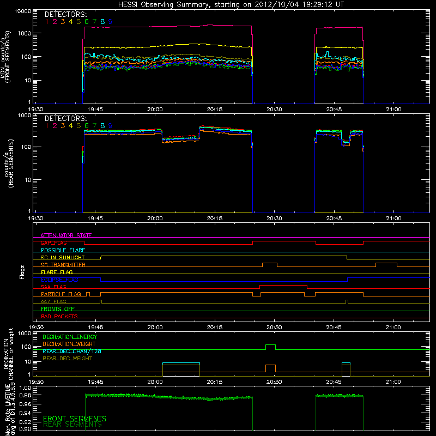Viewport: 436px width, 436px height.
Task: Select the PARTICLE_FLAG label
Action: point(61,294)
